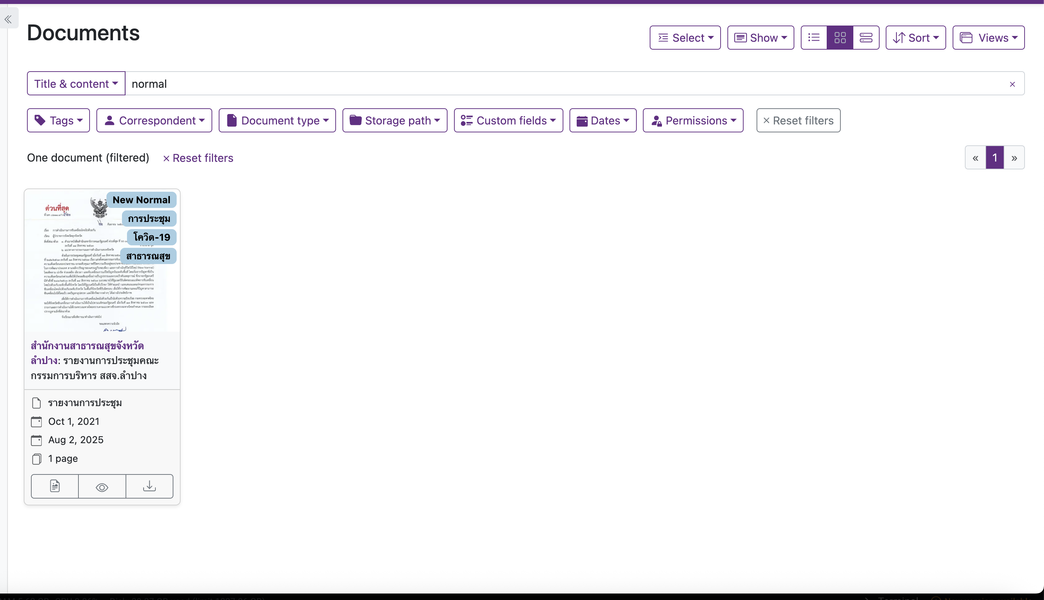
Task: Open the Select documents menu
Action: coord(685,37)
